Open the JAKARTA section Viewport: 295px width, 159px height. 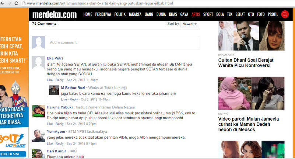(x=135, y=14)
